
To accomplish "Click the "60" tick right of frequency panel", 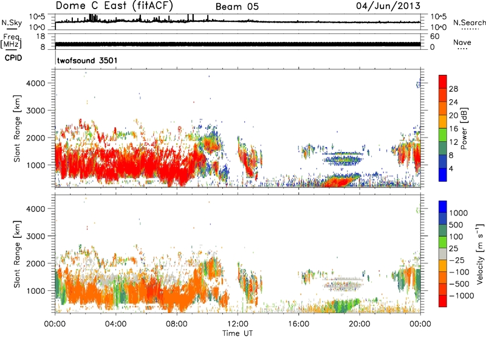I will (x=434, y=36).
